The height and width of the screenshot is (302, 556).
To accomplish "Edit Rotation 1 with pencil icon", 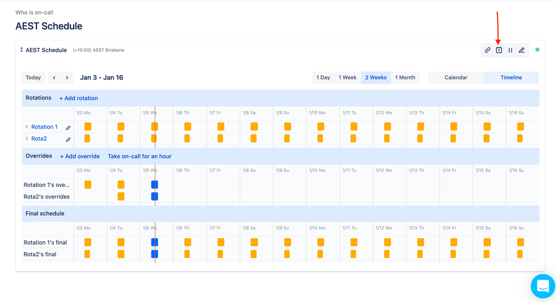I will point(68,127).
